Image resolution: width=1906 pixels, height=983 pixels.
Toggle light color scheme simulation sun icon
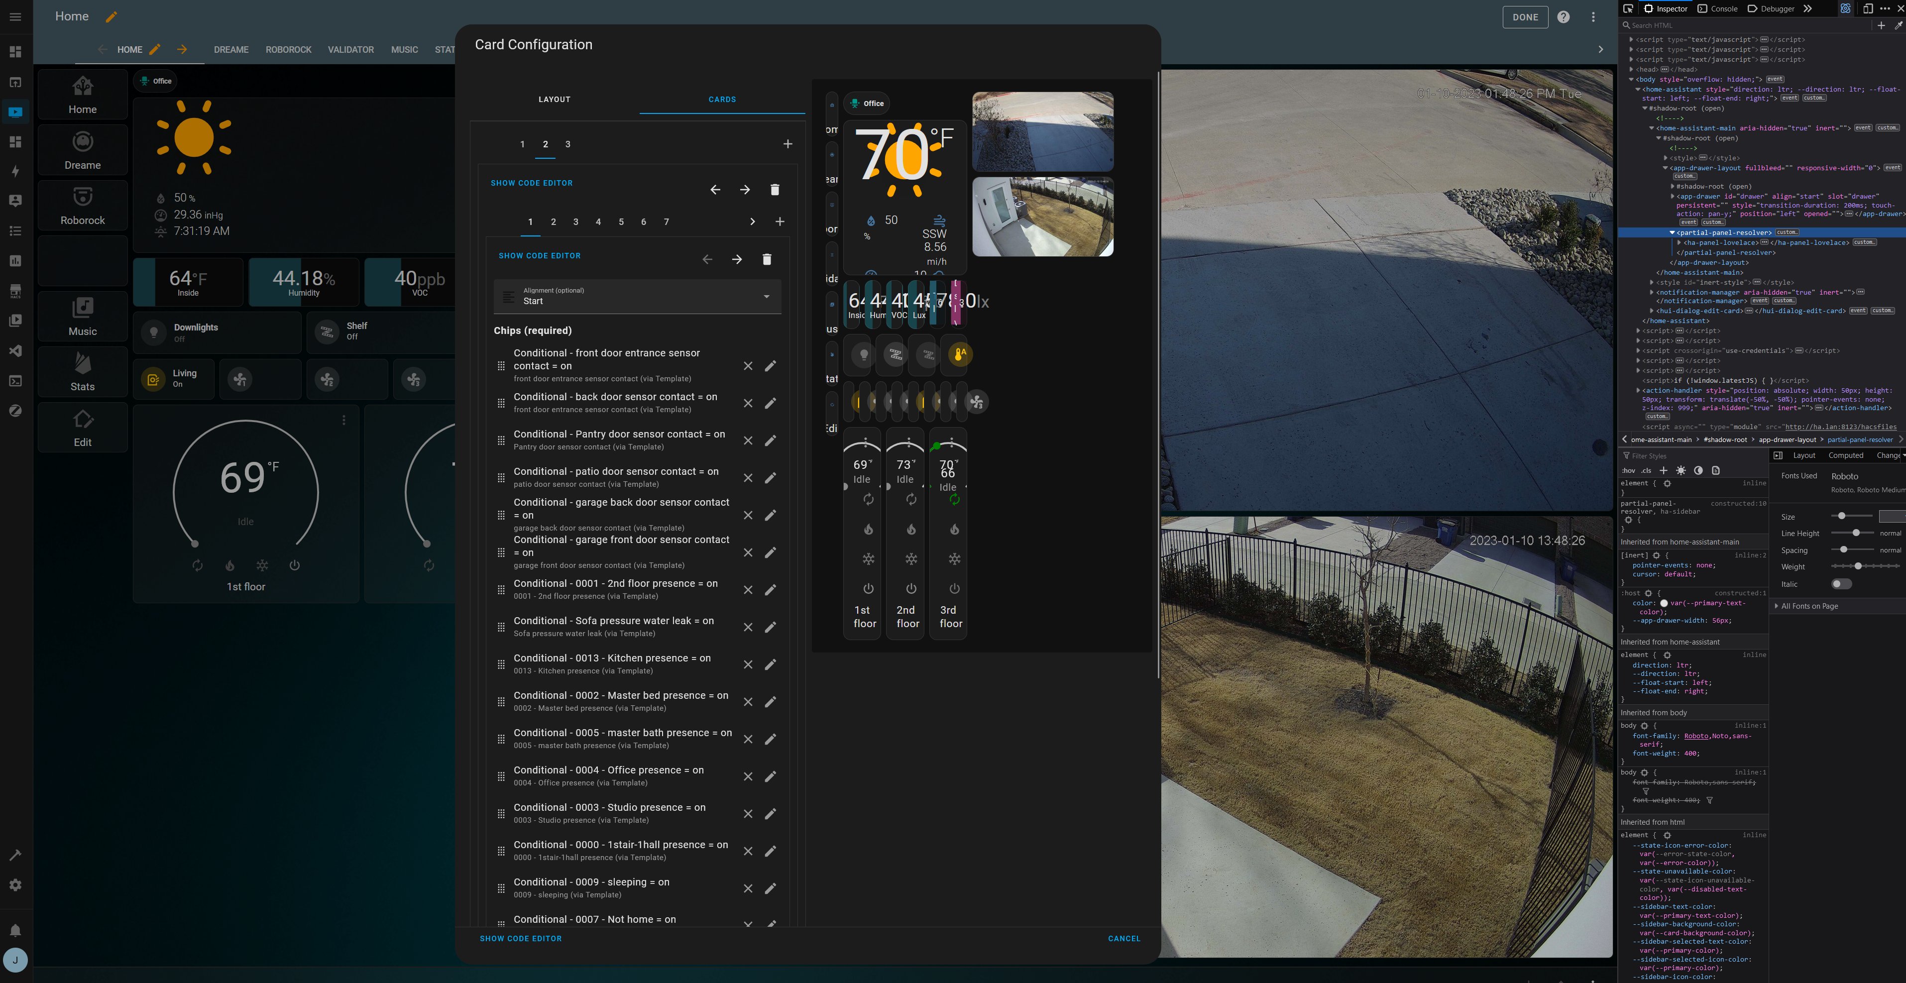[x=1681, y=470]
